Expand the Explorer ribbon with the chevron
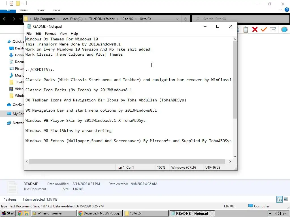290x217 pixels. click(280, 10)
